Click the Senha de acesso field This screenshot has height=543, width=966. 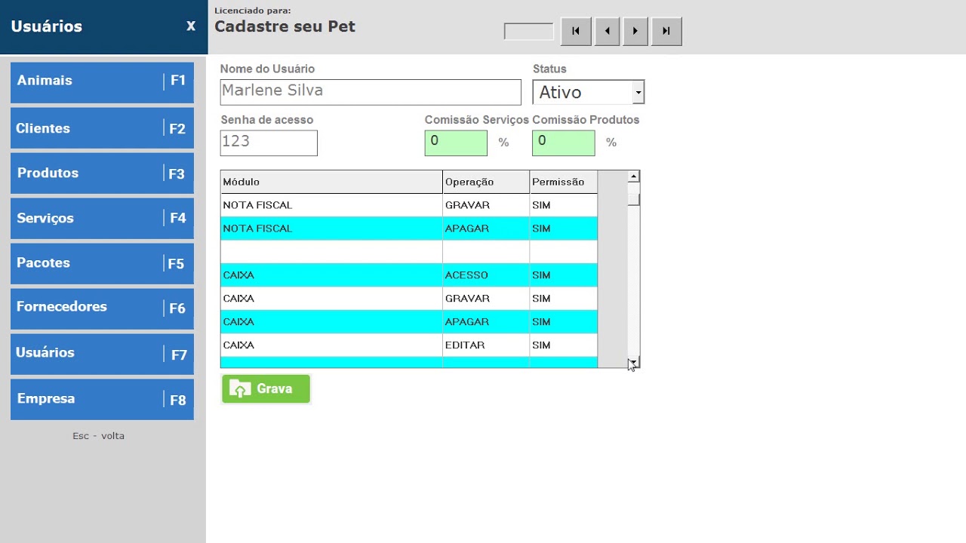click(269, 143)
